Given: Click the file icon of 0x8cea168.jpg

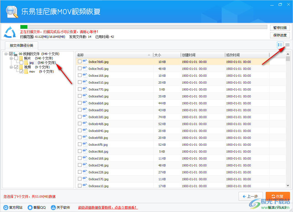Looking at the screenshot, I should 85,75.
